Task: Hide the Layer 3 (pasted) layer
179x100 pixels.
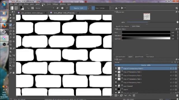Action: (x=116, y=86)
